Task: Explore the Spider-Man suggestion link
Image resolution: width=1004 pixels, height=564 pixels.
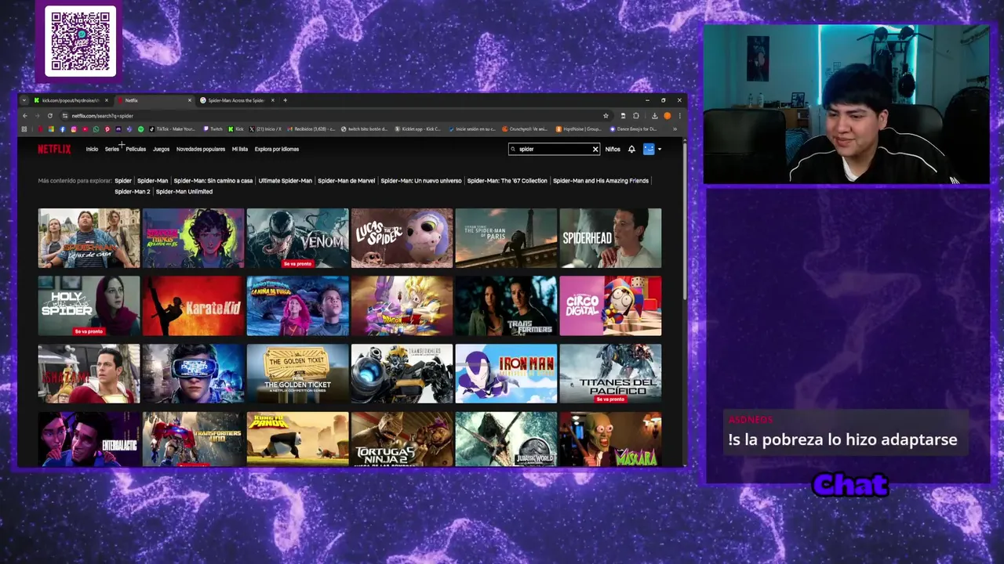Action: [x=153, y=181]
